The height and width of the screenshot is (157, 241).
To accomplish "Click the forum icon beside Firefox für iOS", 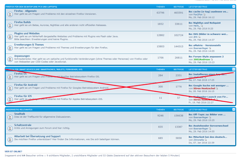I will pos(10,100).
